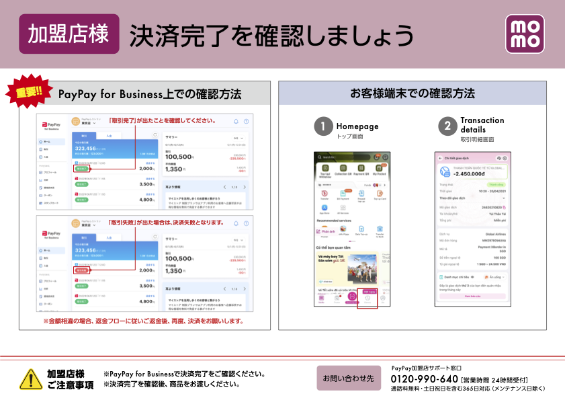Click the back arrow on Chi tiết giao dịch
Screen dimensions: 565x400
click(x=440, y=158)
